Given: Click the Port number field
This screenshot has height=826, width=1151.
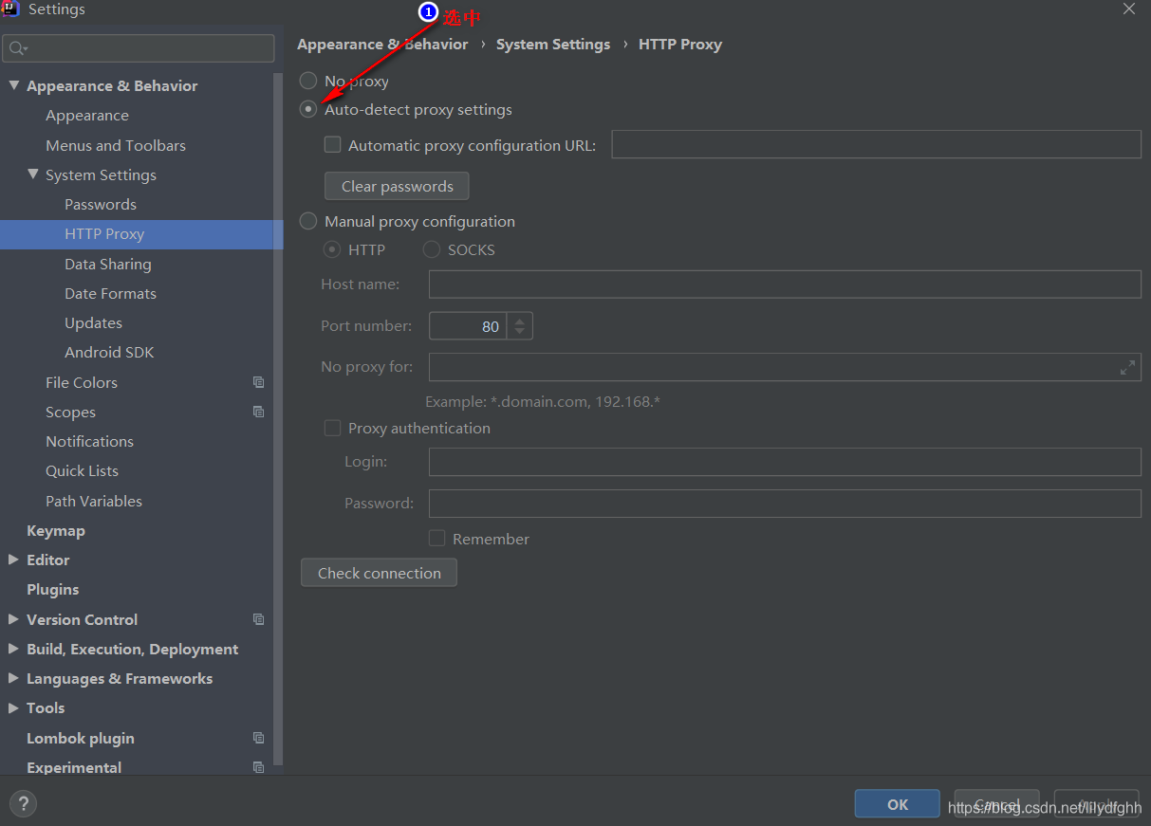Looking at the screenshot, I should 468,325.
